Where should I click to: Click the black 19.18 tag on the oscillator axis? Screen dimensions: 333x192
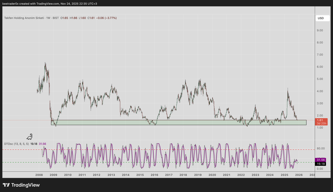321,164
